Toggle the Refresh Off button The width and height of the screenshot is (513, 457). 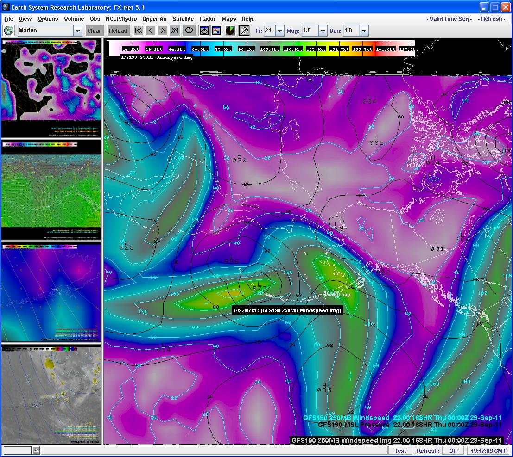(453, 451)
